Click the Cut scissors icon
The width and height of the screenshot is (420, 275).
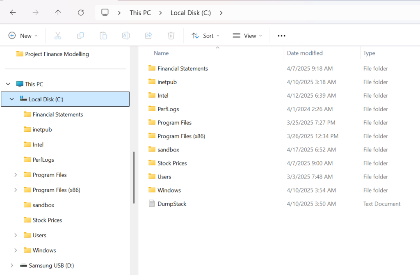pos(58,36)
